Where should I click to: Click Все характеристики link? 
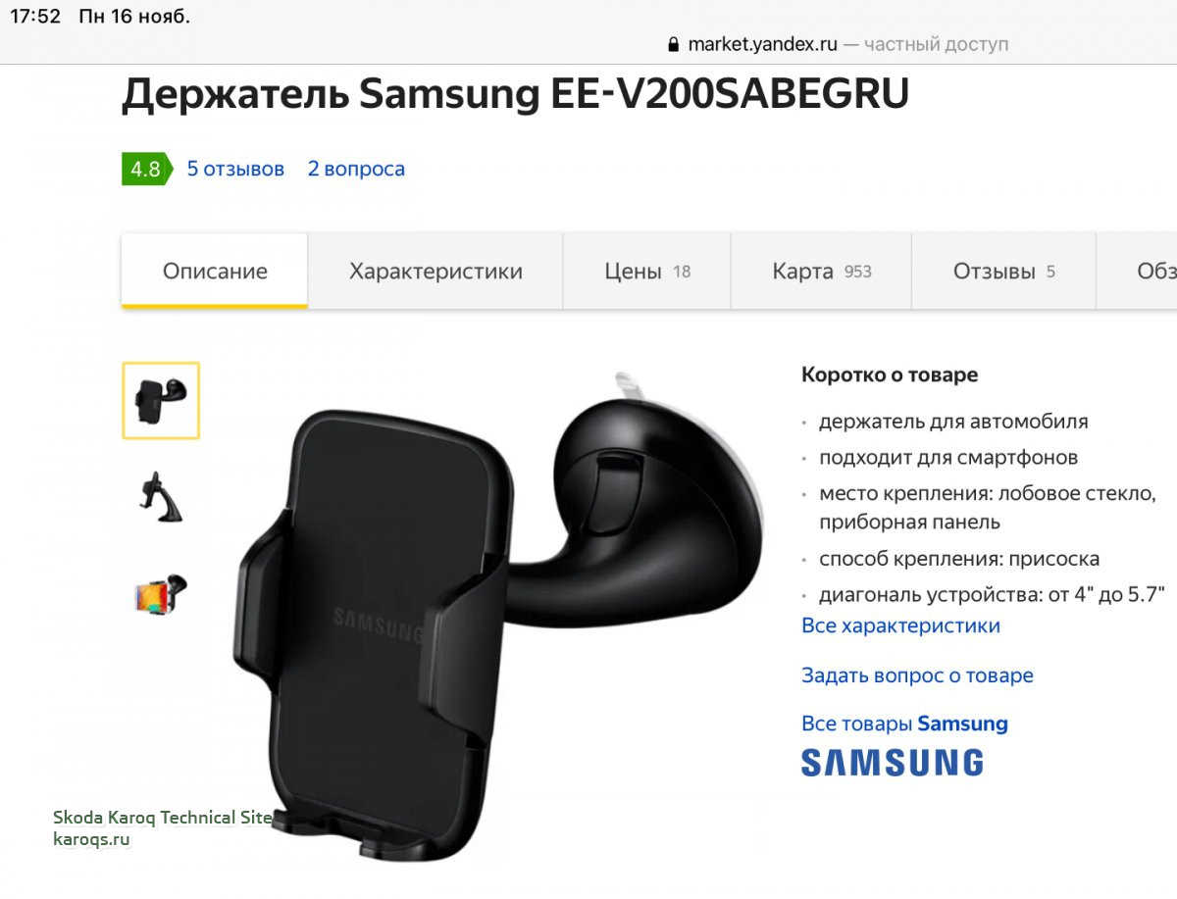pyautogui.click(x=900, y=625)
